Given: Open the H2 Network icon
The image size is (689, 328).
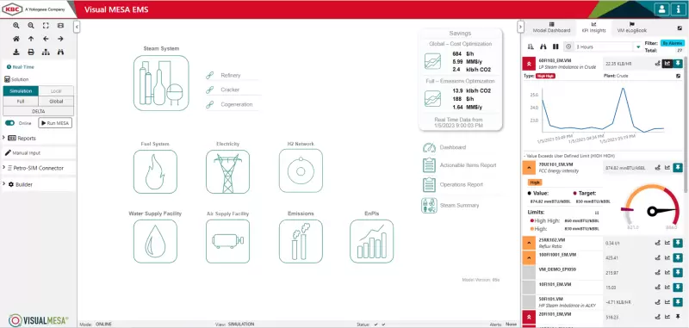Looking at the screenshot, I should point(301,170).
